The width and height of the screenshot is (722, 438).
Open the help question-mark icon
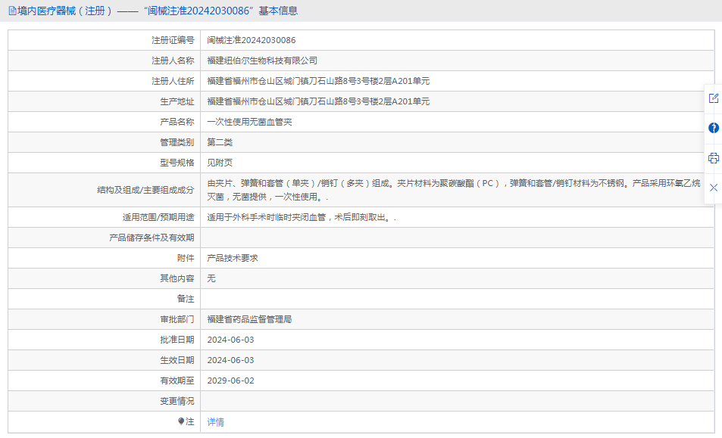[713, 128]
